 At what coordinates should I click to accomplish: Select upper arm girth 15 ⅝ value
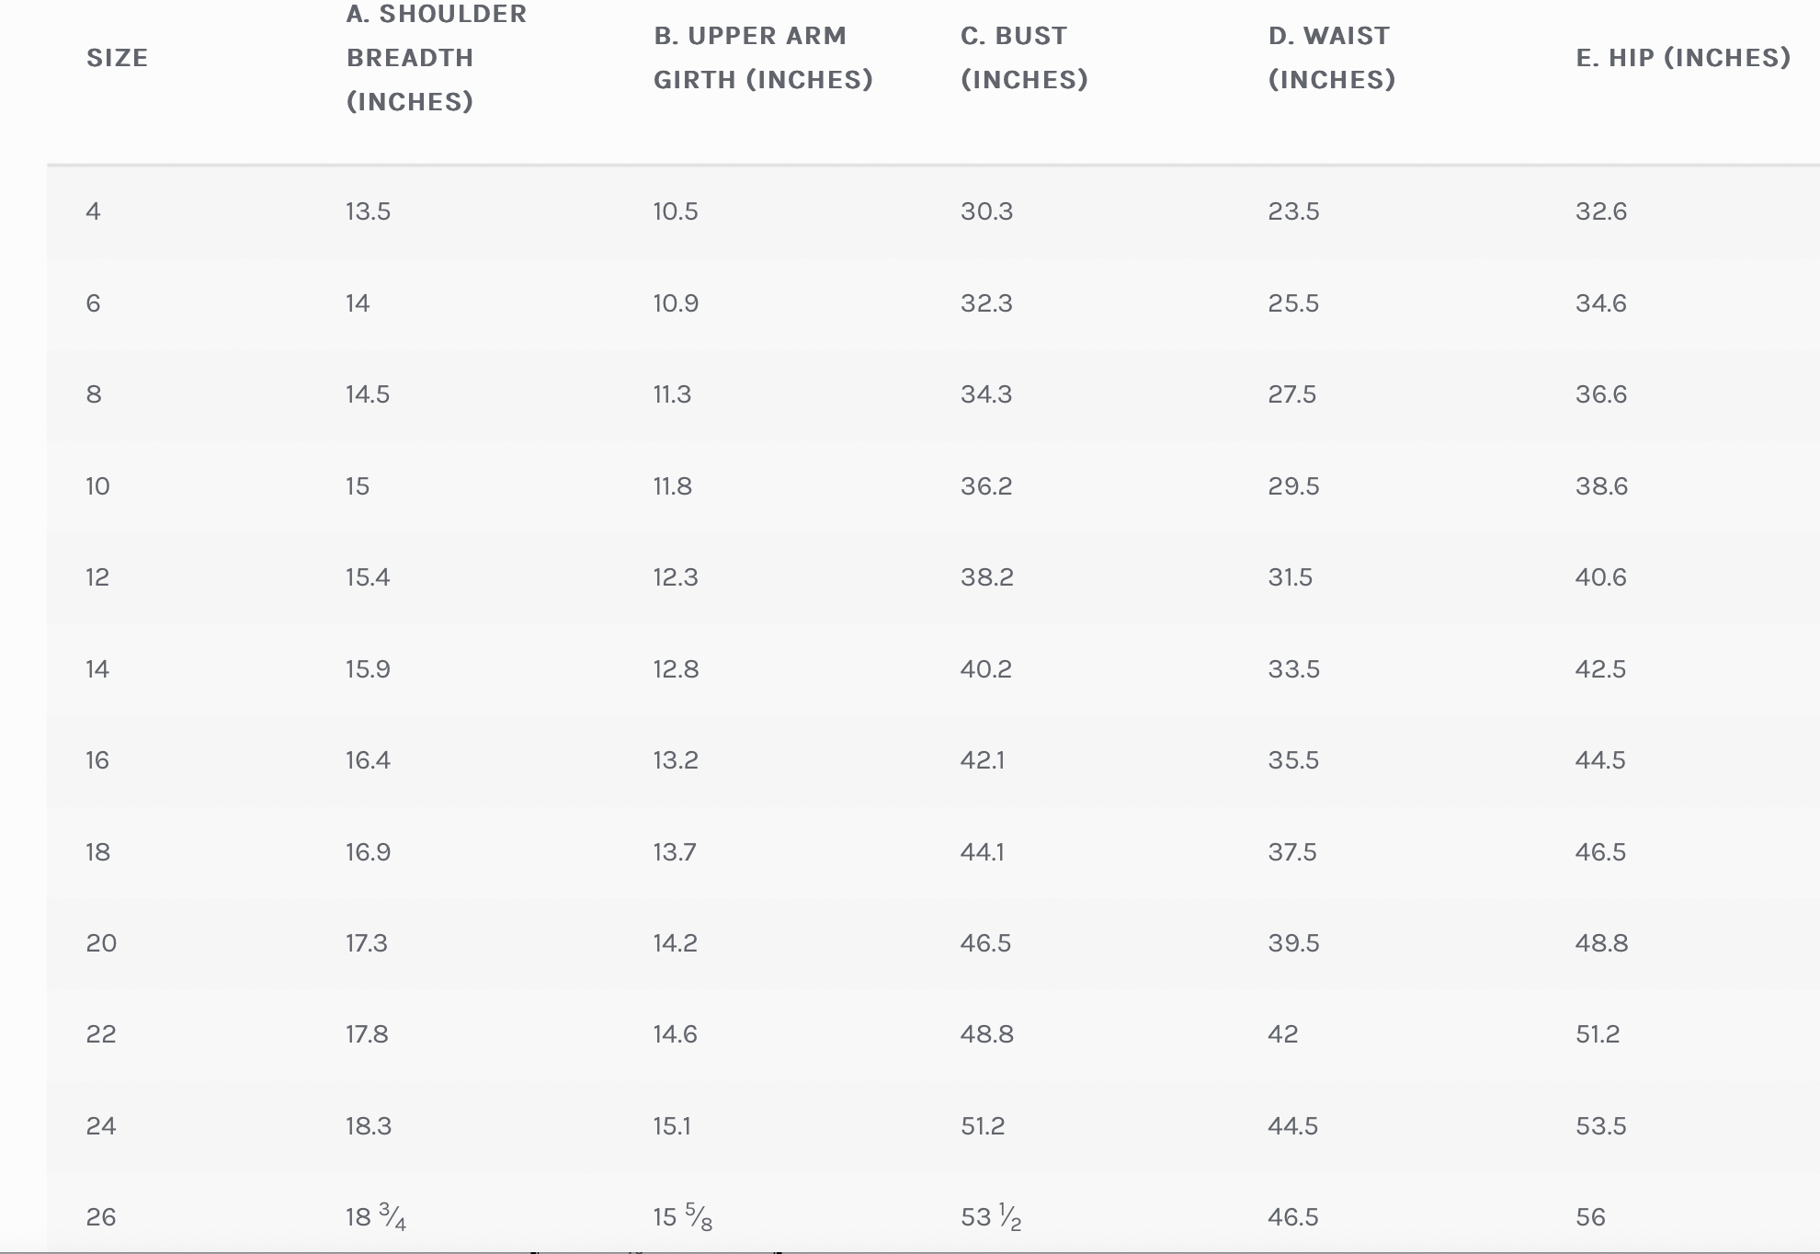(x=683, y=1217)
